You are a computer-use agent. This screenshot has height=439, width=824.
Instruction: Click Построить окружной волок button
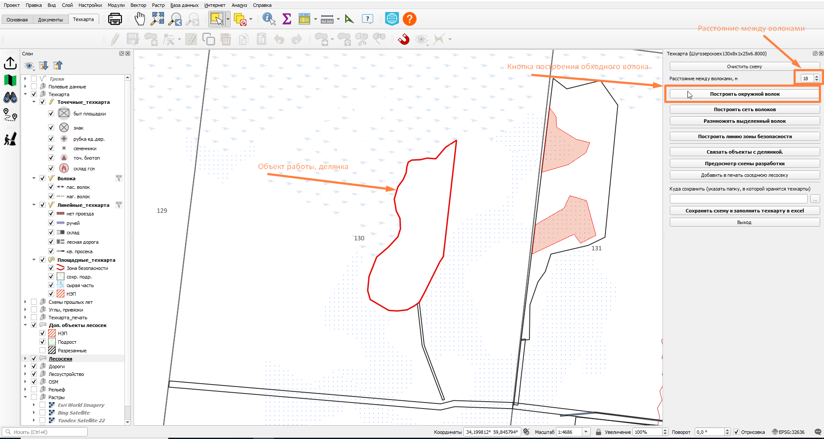tap(745, 94)
